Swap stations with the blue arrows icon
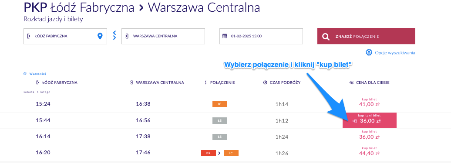The width and height of the screenshot is (451, 163). (x=114, y=35)
